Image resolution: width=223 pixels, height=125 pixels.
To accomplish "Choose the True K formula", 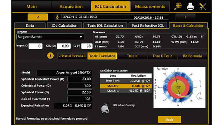I will pyautogui.click(x=132, y=56).
